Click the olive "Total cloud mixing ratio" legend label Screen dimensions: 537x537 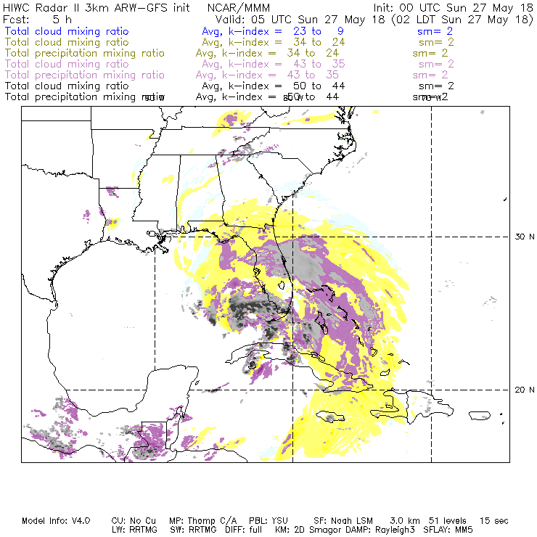pyautogui.click(x=67, y=42)
